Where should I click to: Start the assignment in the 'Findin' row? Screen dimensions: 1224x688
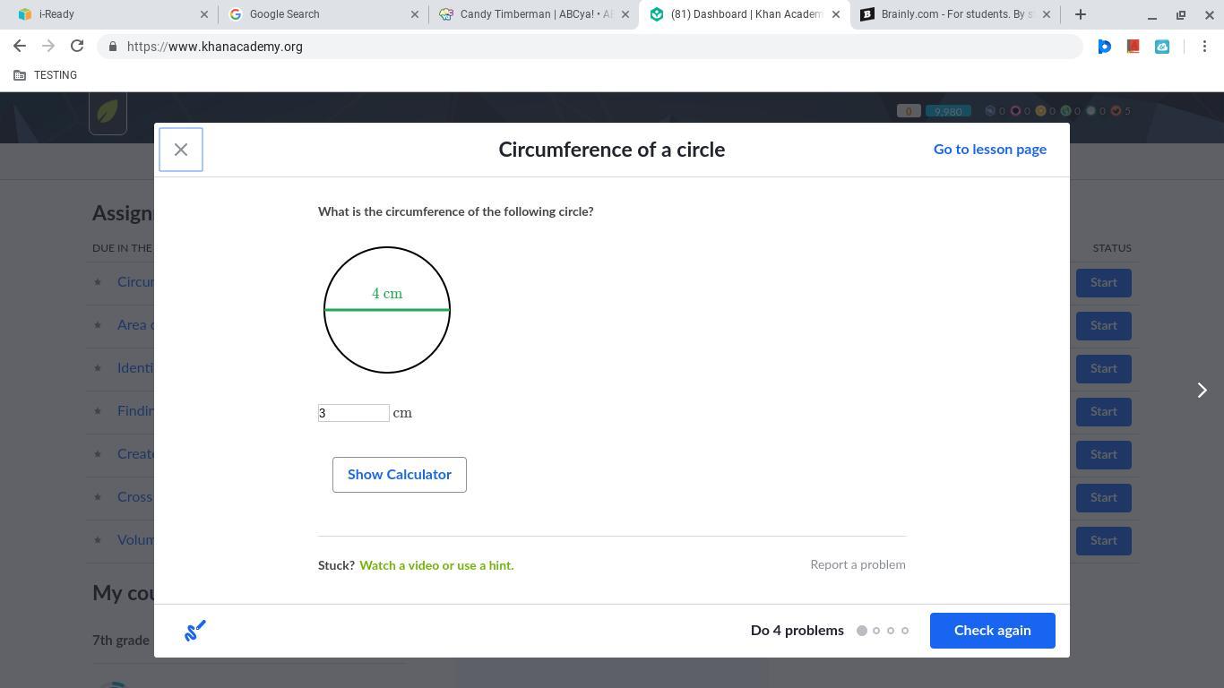(1104, 412)
